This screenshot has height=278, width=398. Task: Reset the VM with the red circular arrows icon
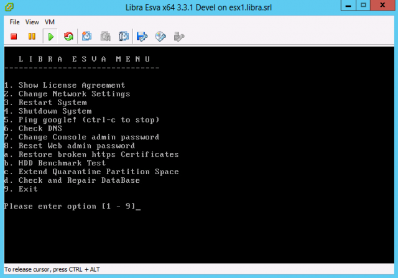point(68,36)
